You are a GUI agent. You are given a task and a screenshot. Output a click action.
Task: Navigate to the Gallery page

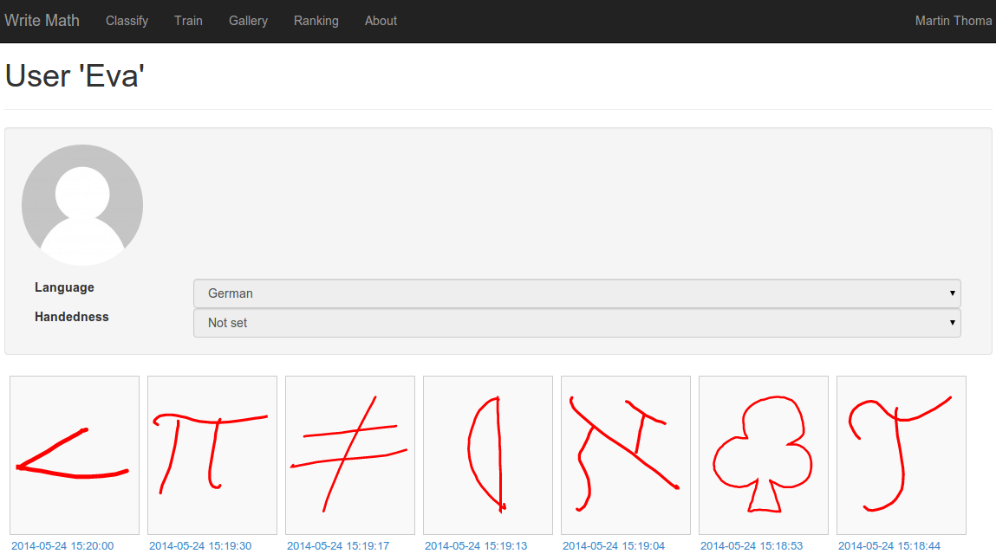[248, 21]
